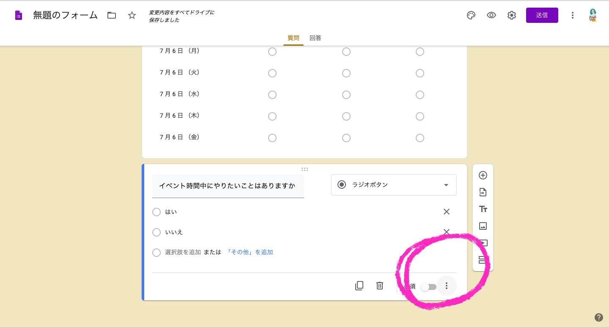The image size is (609, 328).
Task: Click the add image icon in sidebar
Action: [483, 226]
